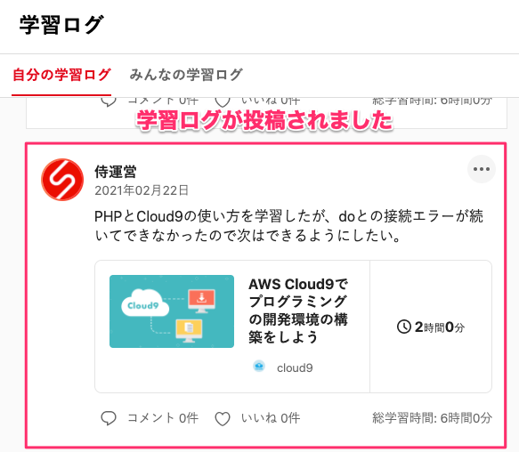Click the 学習ログ page heading

click(x=61, y=25)
